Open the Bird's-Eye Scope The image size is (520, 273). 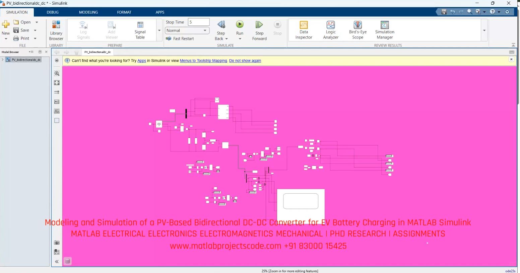point(357,30)
